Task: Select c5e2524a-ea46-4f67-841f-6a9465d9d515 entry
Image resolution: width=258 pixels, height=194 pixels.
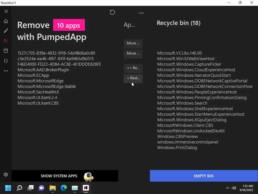Action: [56, 59]
